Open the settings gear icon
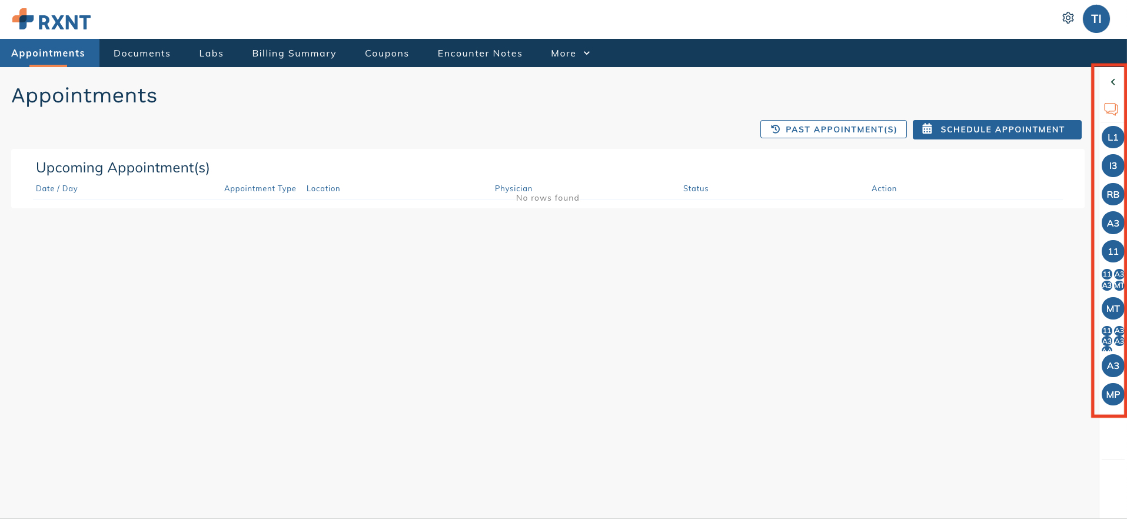This screenshot has height=519, width=1127. click(x=1068, y=18)
